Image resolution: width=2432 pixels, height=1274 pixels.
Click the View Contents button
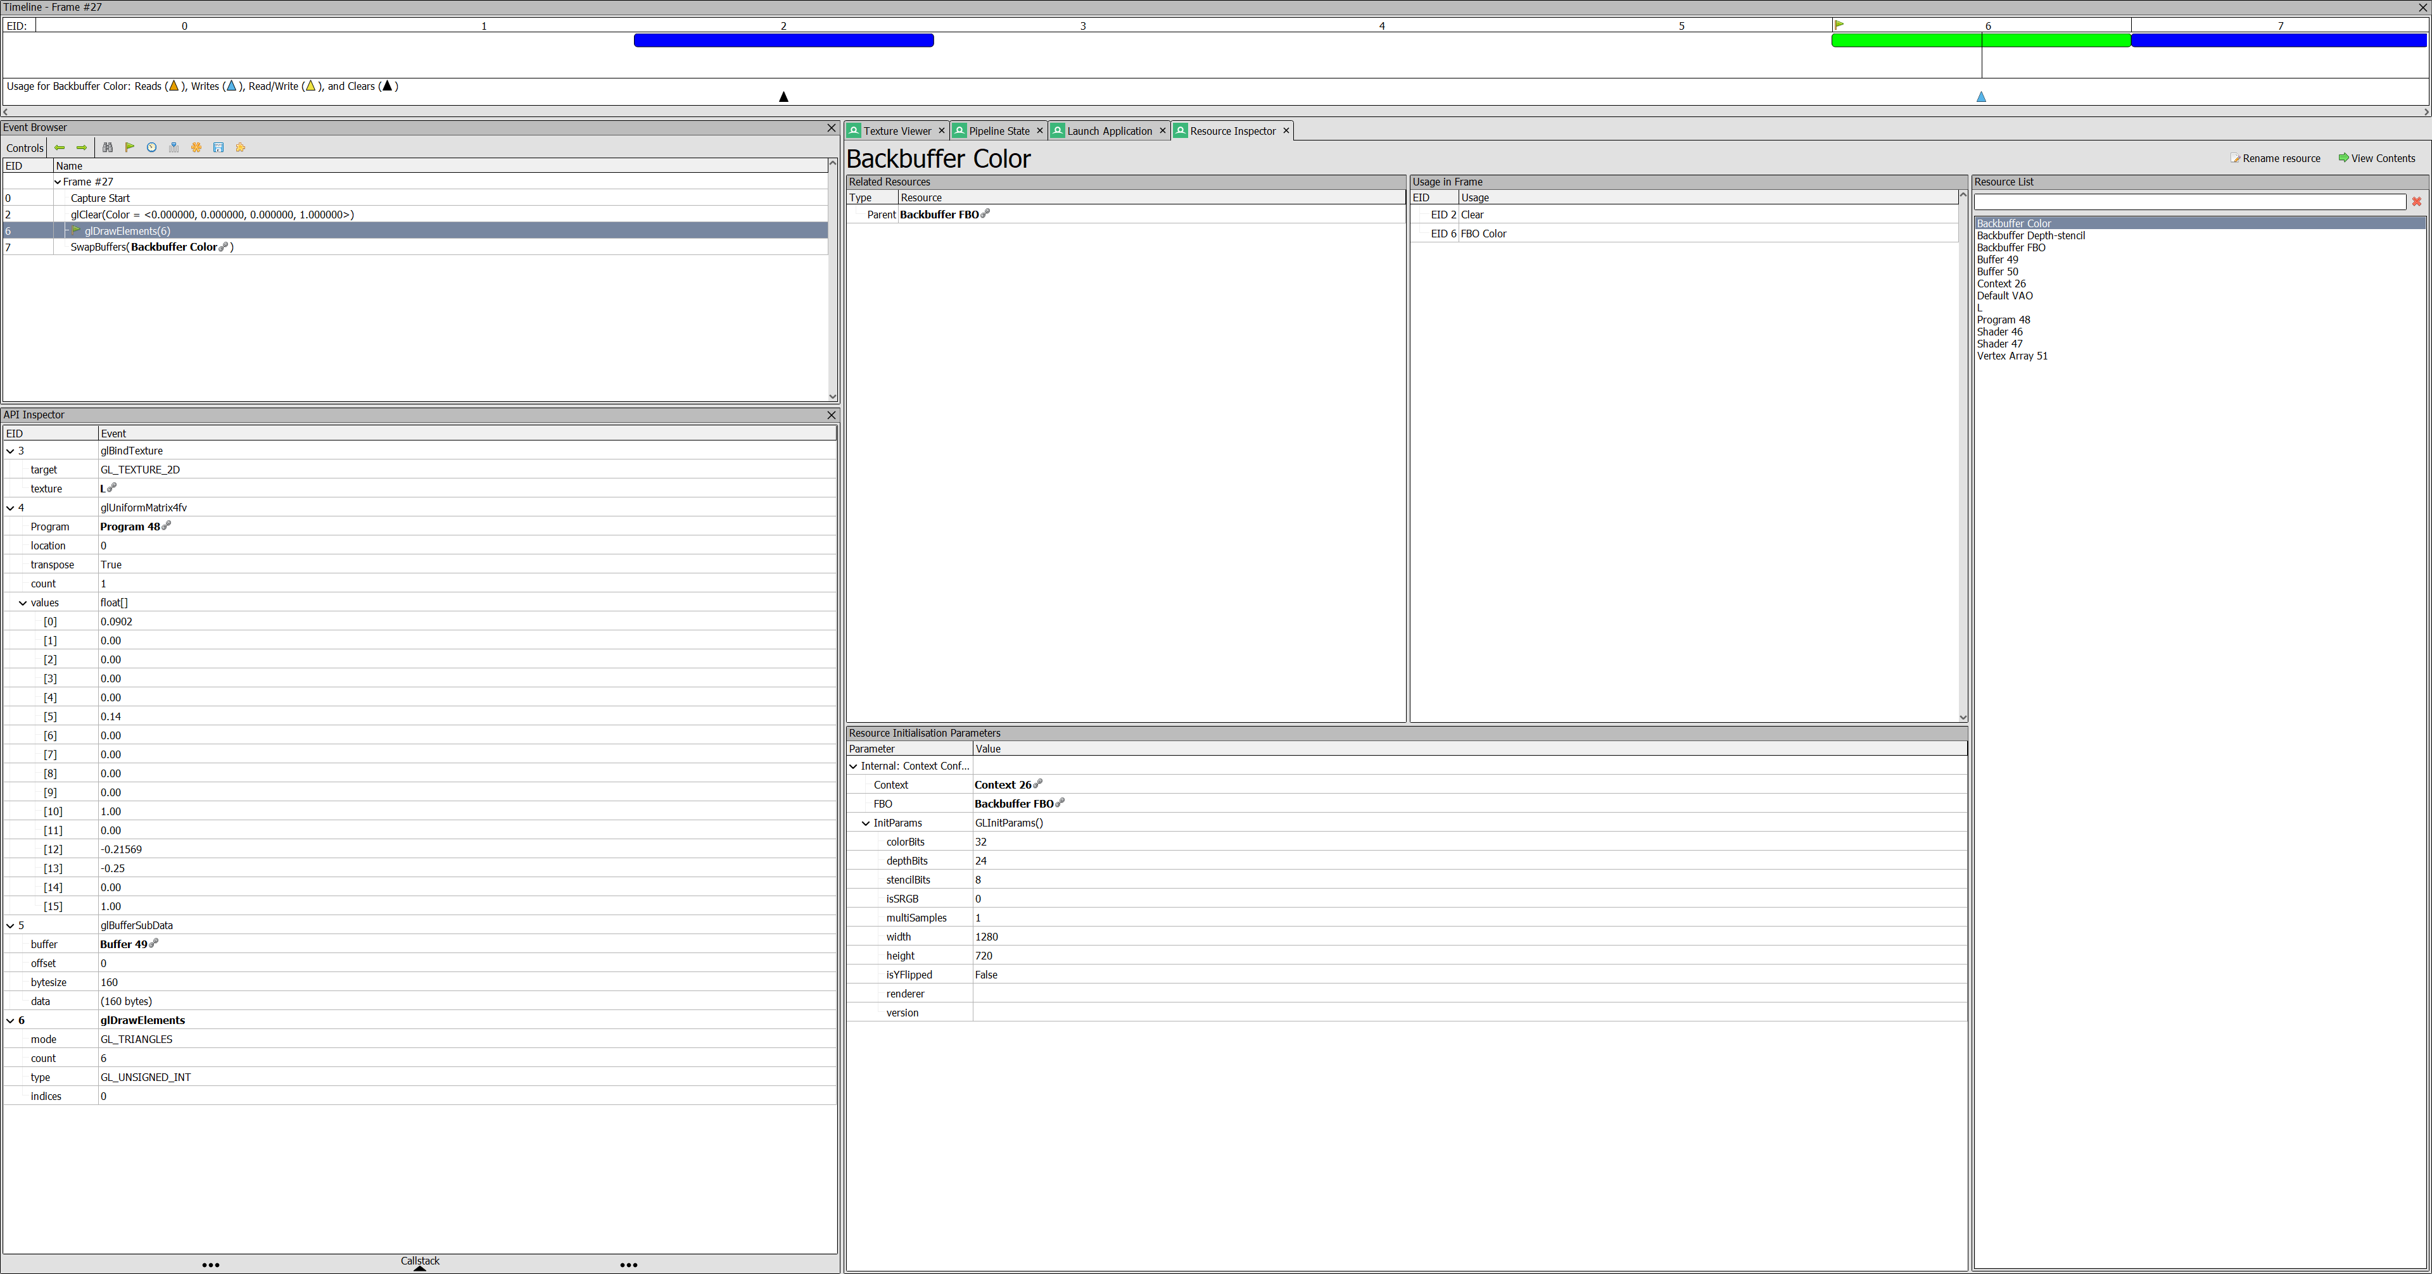tap(2376, 158)
